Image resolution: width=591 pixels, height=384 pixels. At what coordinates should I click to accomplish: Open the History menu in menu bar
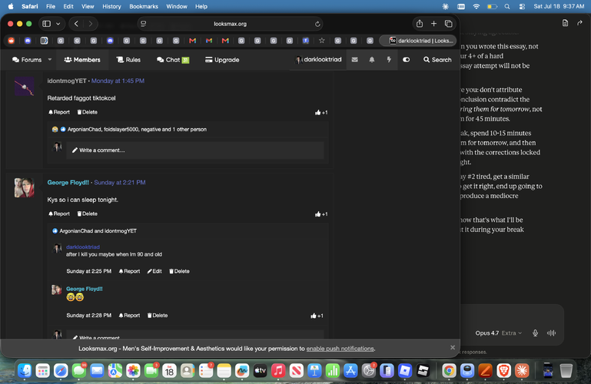(x=111, y=6)
